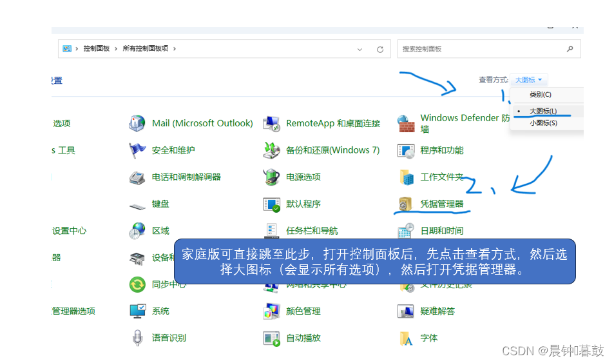Open 日期和时间 calendar clock icon

pos(406,231)
